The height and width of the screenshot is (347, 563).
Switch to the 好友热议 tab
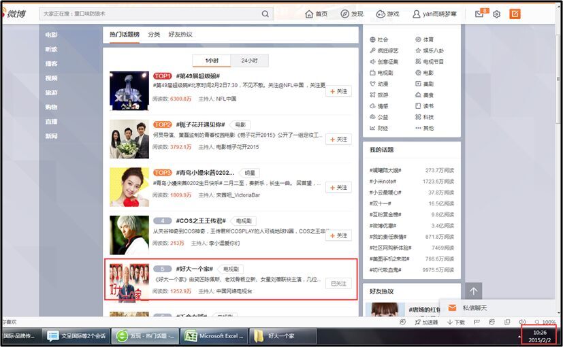point(180,35)
